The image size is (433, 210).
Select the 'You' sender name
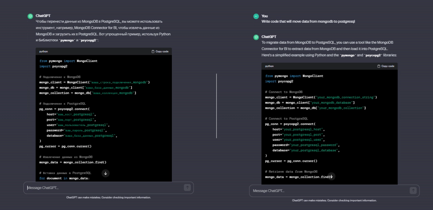pyautogui.click(x=265, y=16)
